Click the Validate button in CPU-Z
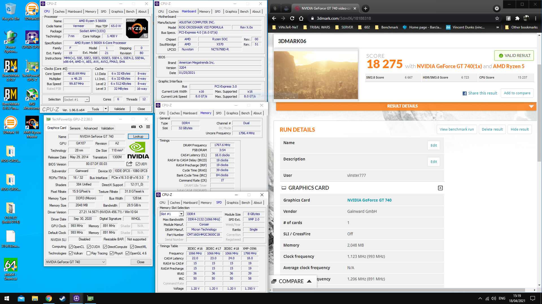The height and width of the screenshot is (304, 542). tap(119, 109)
